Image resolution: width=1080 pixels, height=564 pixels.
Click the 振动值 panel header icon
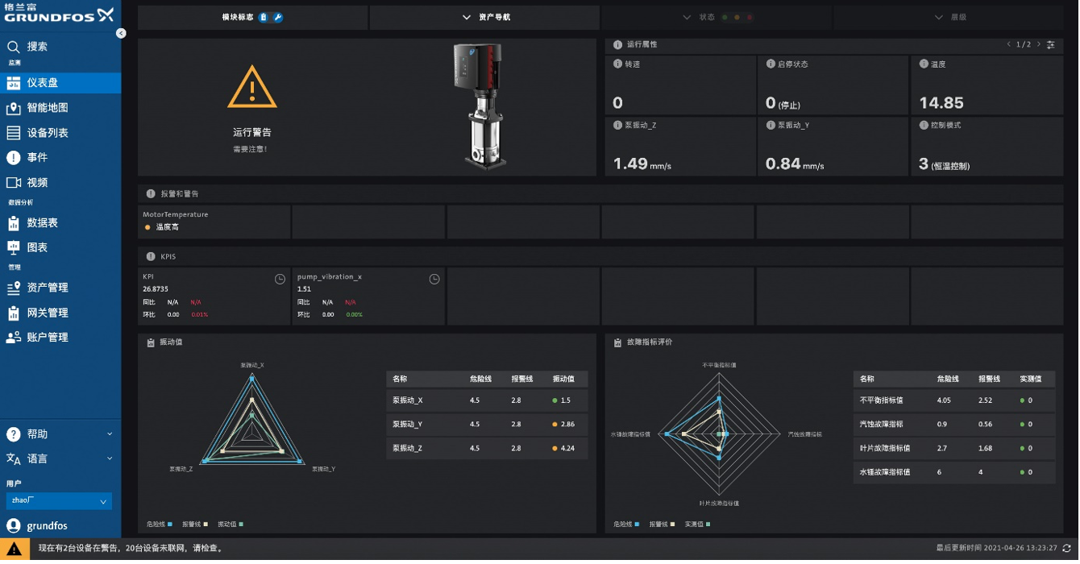pos(151,342)
